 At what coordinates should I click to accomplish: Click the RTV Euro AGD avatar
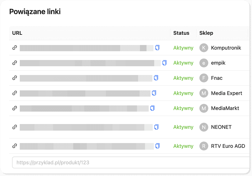[x=204, y=146]
